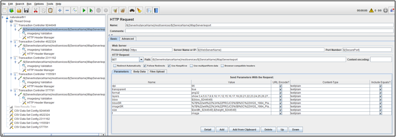Click the Down button
Image resolution: width=396 pixels, height=137 pixels.
point(296,130)
